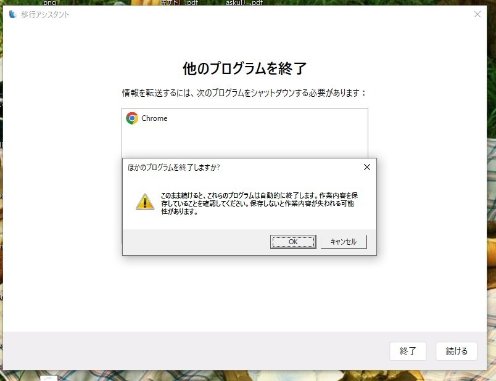Click the 移行アシスタント window title text
The height and width of the screenshot is (381, 496).
[45, 15]
